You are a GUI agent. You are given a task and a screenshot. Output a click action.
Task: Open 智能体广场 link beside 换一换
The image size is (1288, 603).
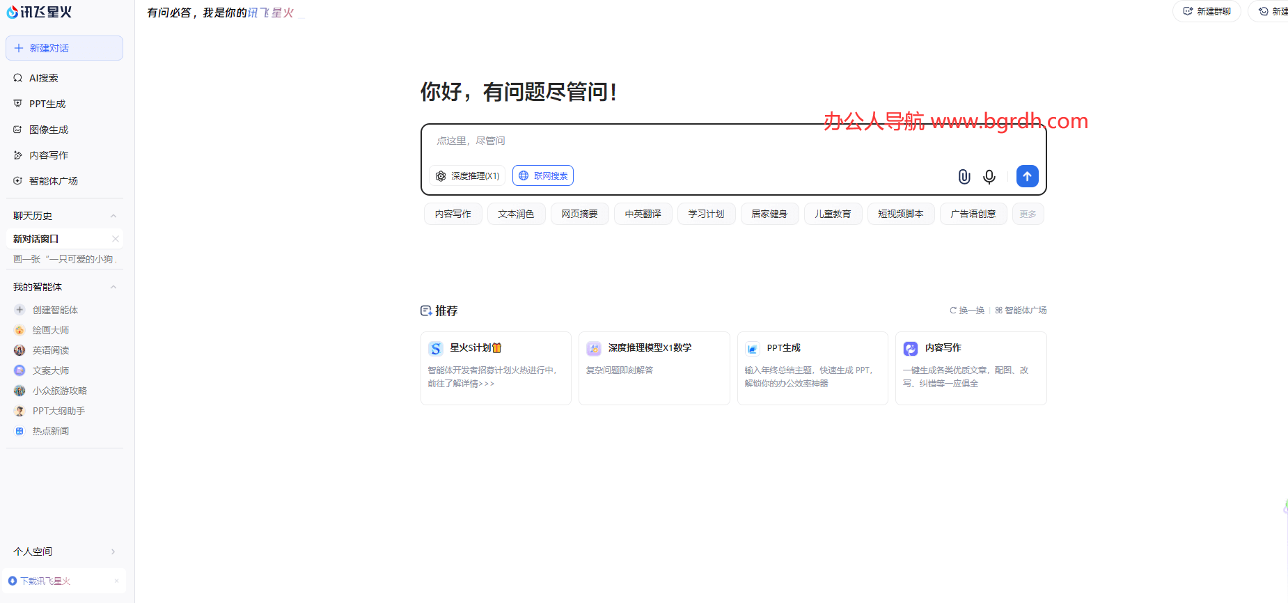(x=1021, y=311)
